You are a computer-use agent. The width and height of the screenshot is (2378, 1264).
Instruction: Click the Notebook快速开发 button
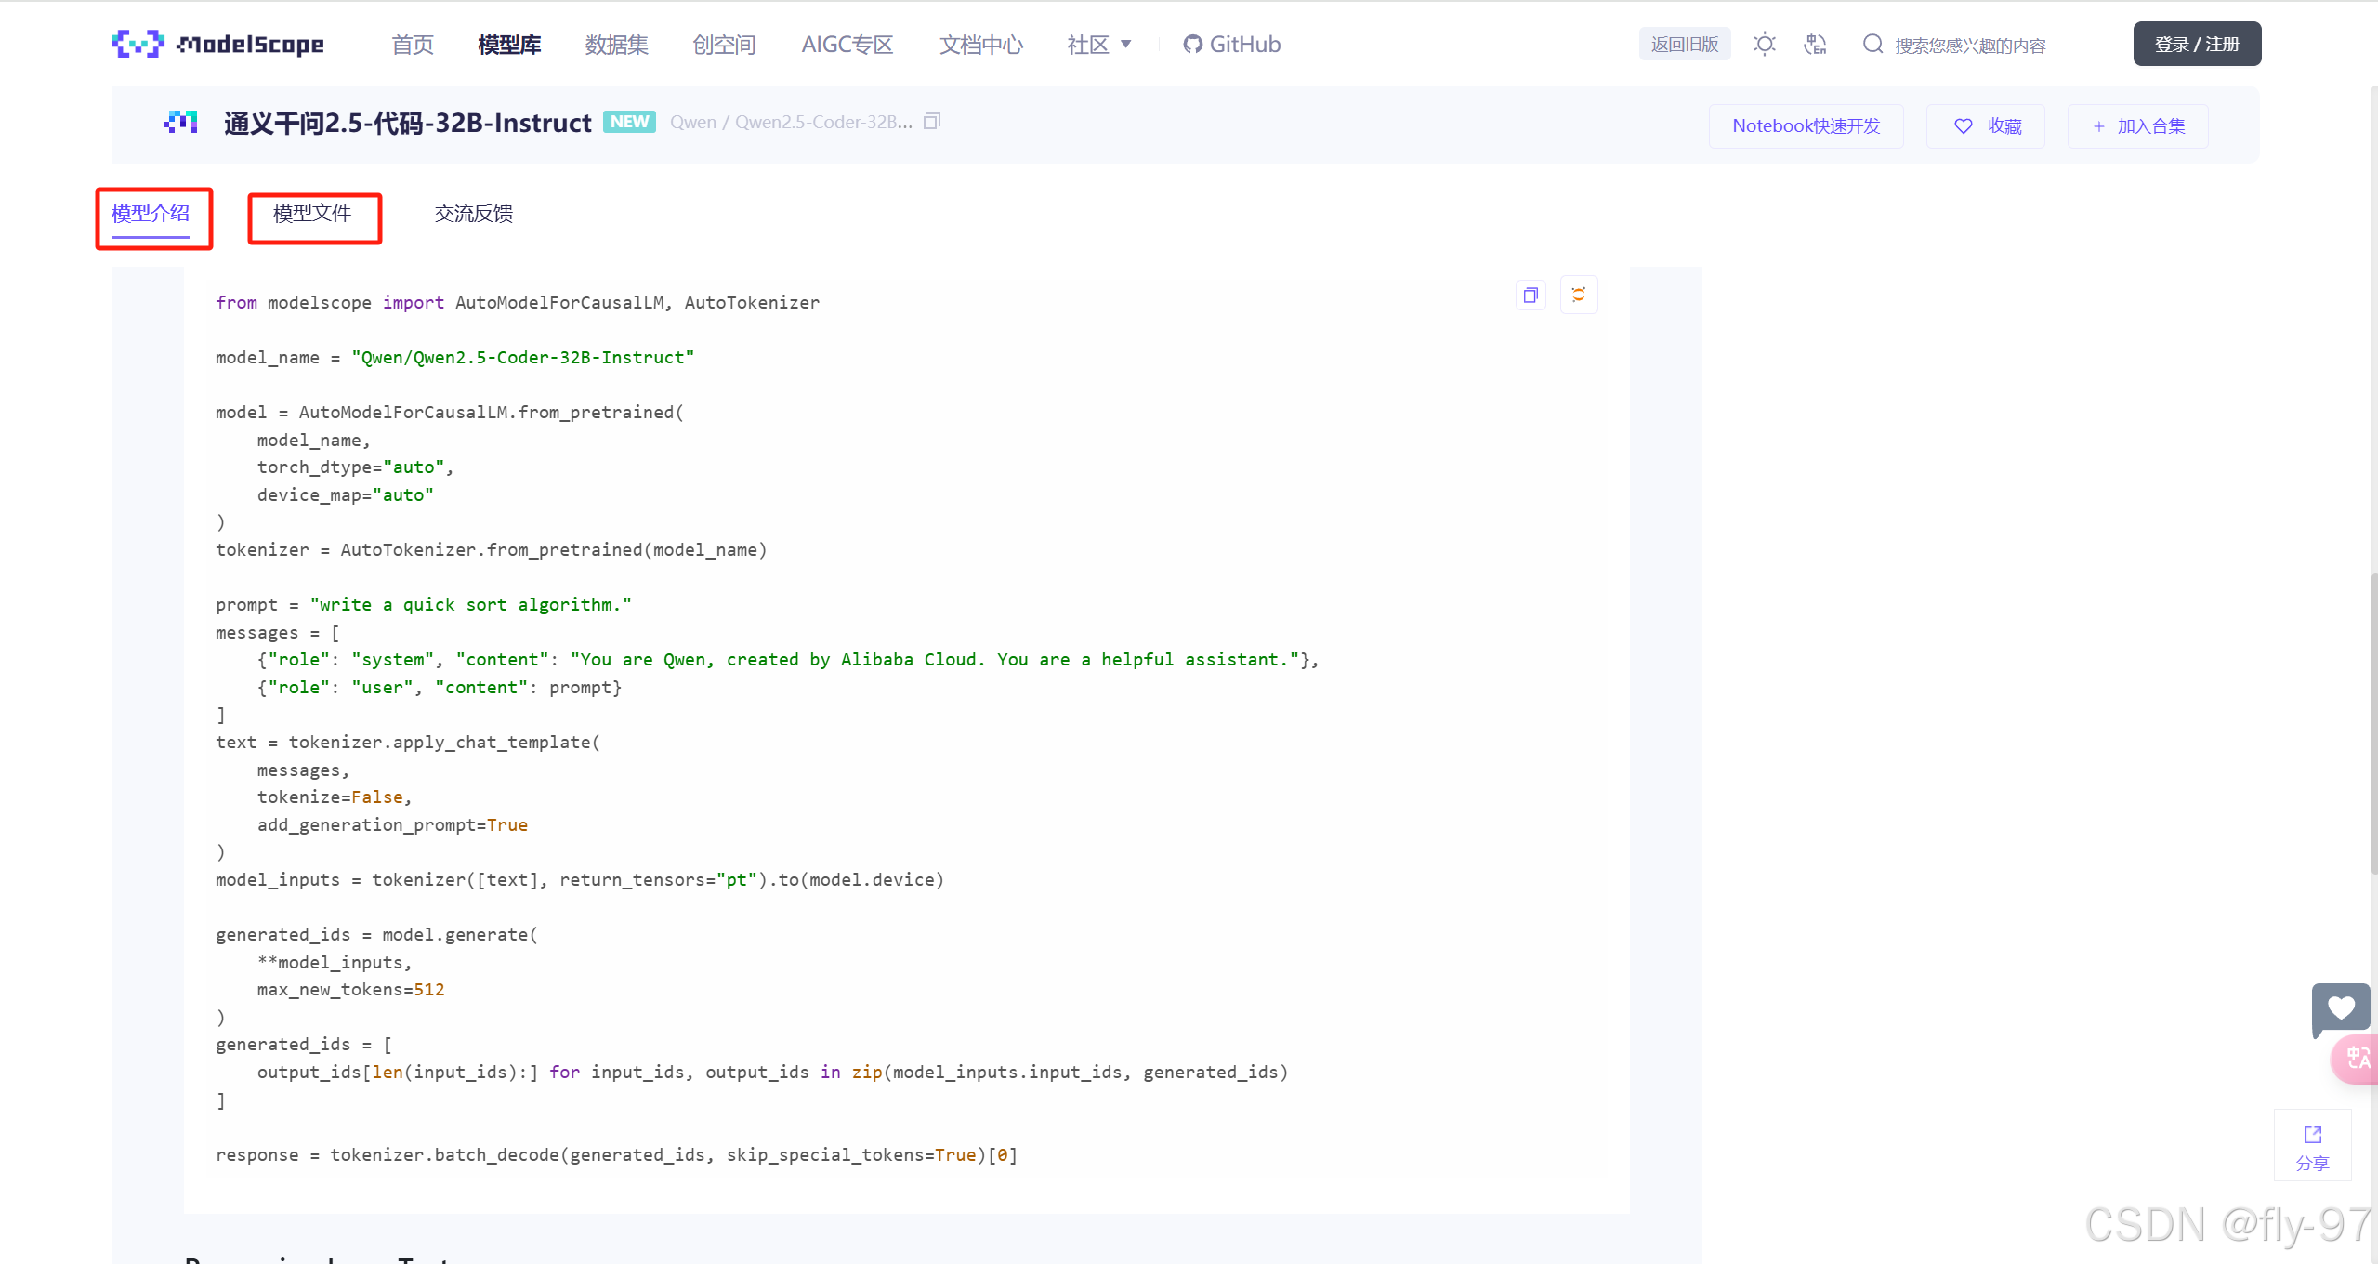coord(1806,126)
